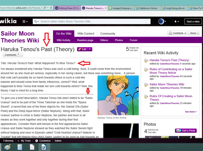Click the Start a wikia button
Image resolution: width=203 pixels, height=151 pixels.
(193, 22)
